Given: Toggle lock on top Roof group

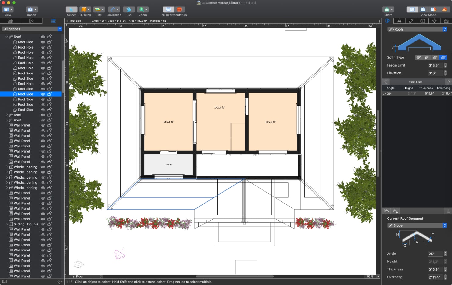Looking at the screenshot, I should coord(49,37).
